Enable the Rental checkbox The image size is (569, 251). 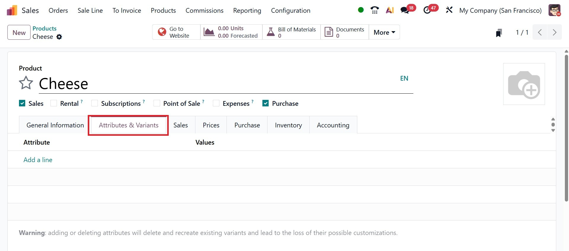pyautogui.click(x=54, y=103)
